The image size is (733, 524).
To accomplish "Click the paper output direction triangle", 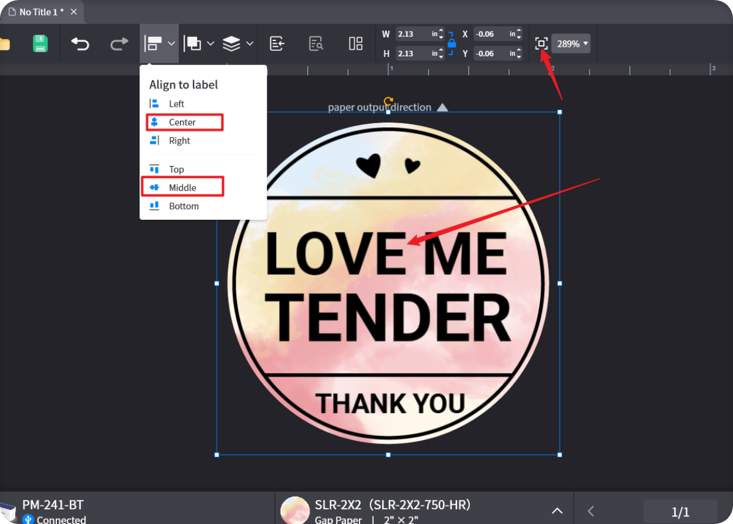I will [x=443, y=107].
